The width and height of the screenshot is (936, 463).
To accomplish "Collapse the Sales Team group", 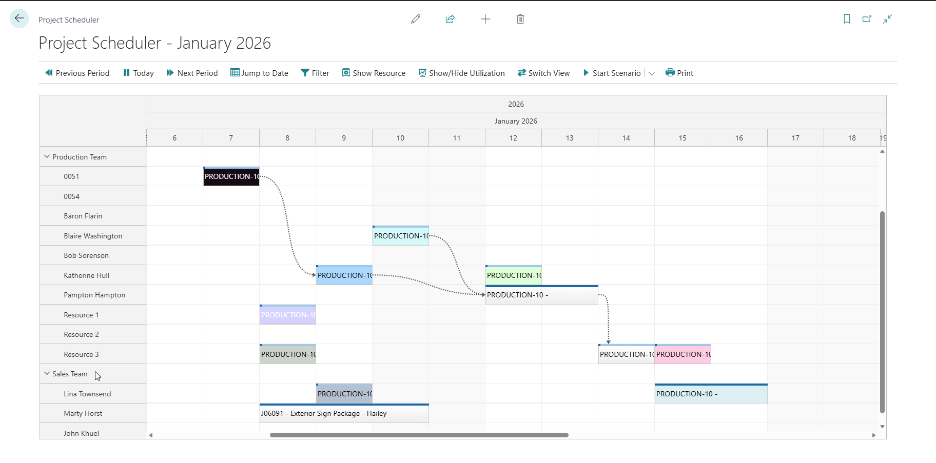I will [x=47, y=374].
